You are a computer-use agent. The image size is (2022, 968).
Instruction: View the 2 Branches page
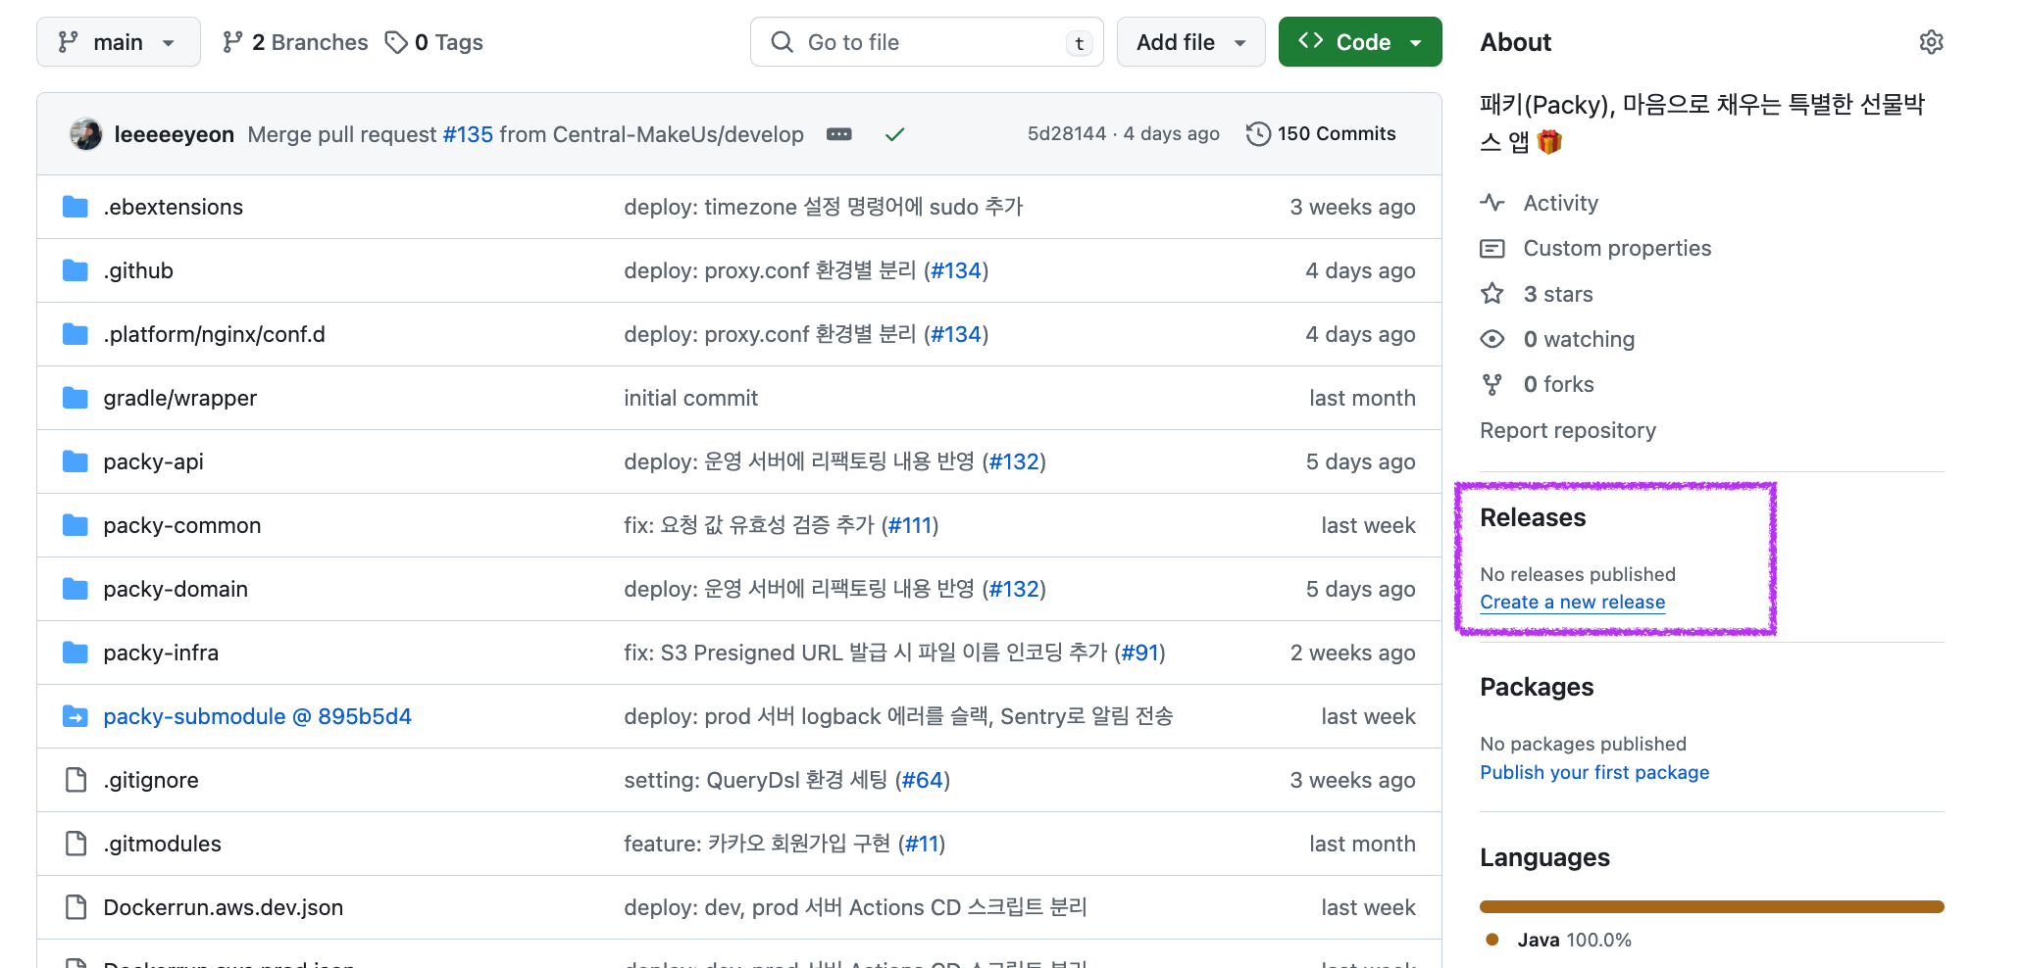tap(294, 42)
